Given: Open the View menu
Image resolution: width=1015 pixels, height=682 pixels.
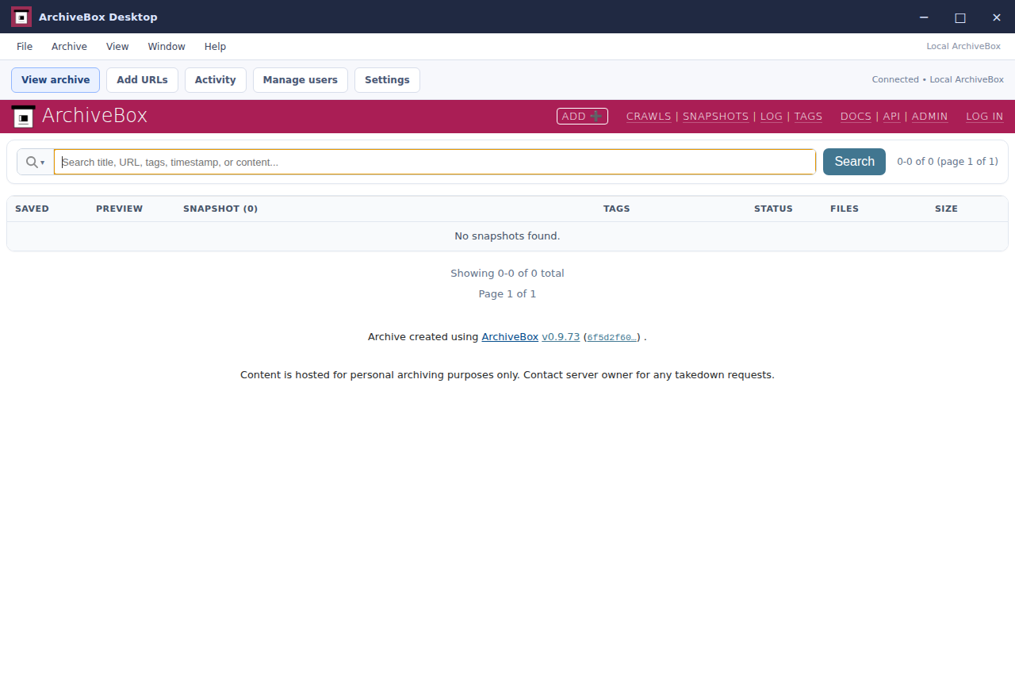Looking at the screenshot, I should point(117,47).
